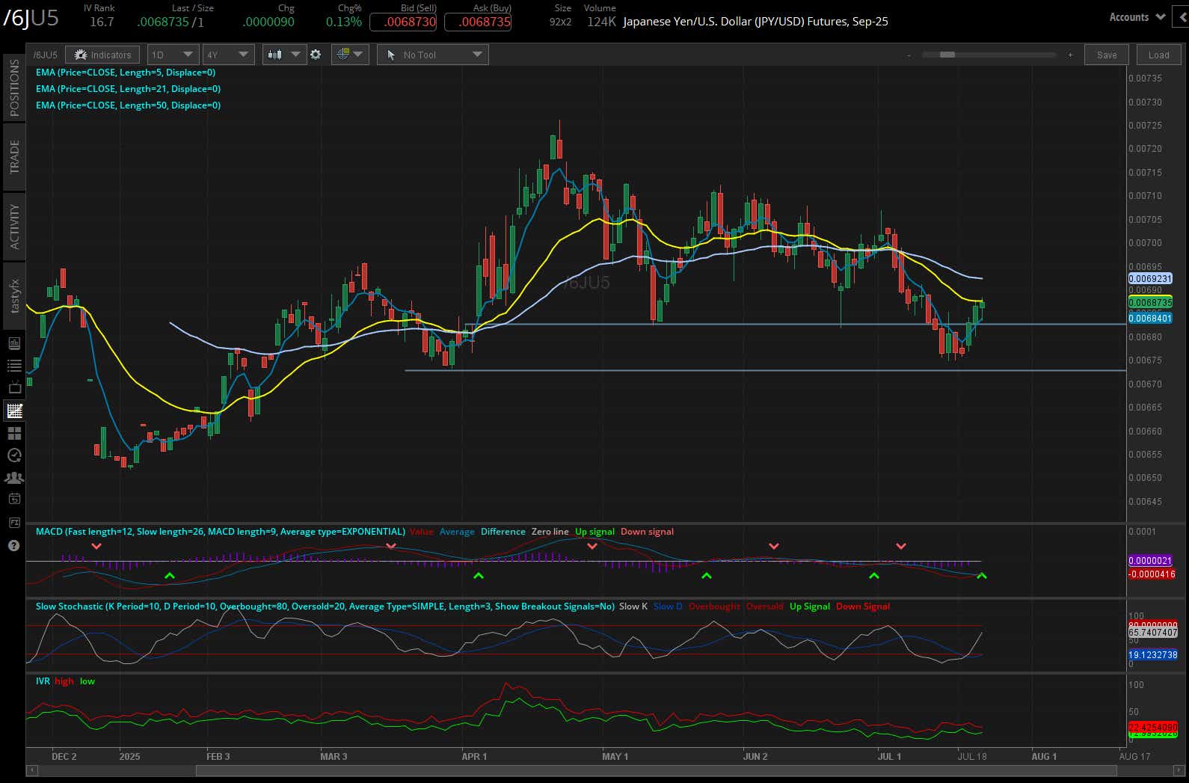Click the clock checkmark icon in sidebar
The width and height of the screenshot is (1189, 783).
[x=14, y=455]
